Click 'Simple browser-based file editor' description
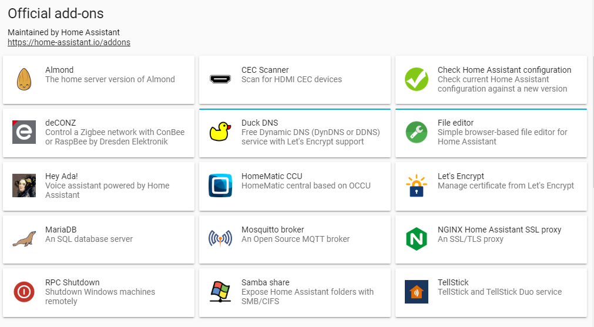Screen dimensions: 594x327 (502, 137)
